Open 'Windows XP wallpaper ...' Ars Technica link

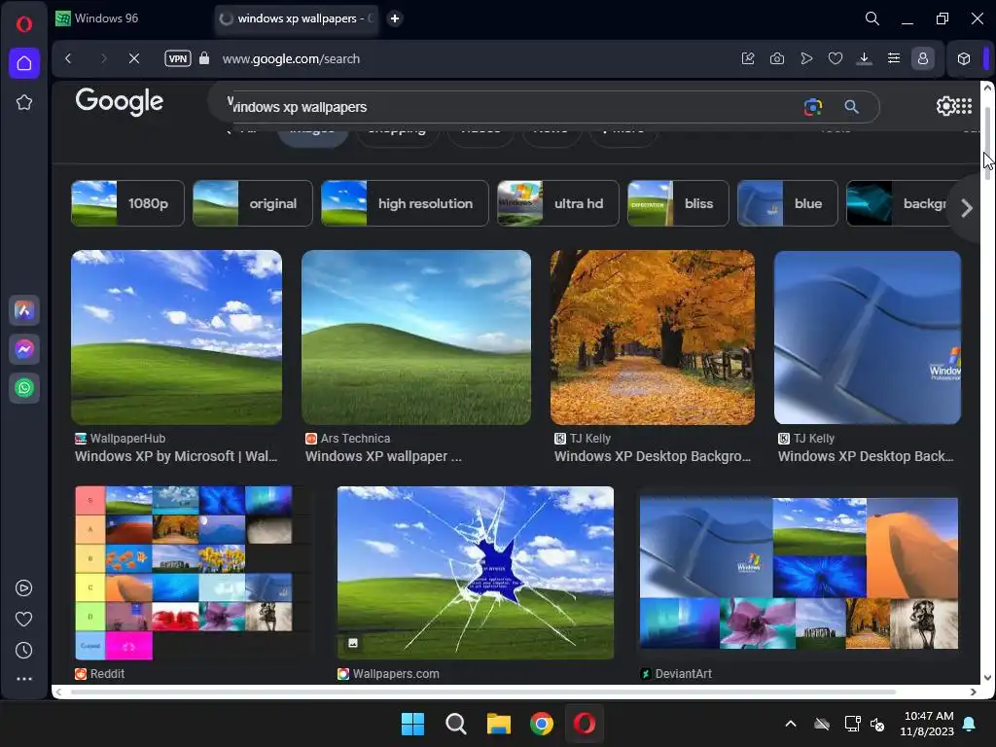383,456
